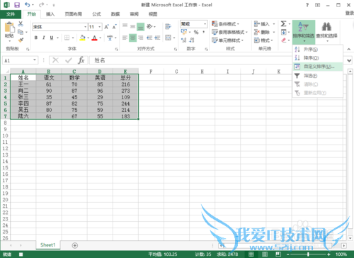Toggle top vertical alignment

click(125, 26)
